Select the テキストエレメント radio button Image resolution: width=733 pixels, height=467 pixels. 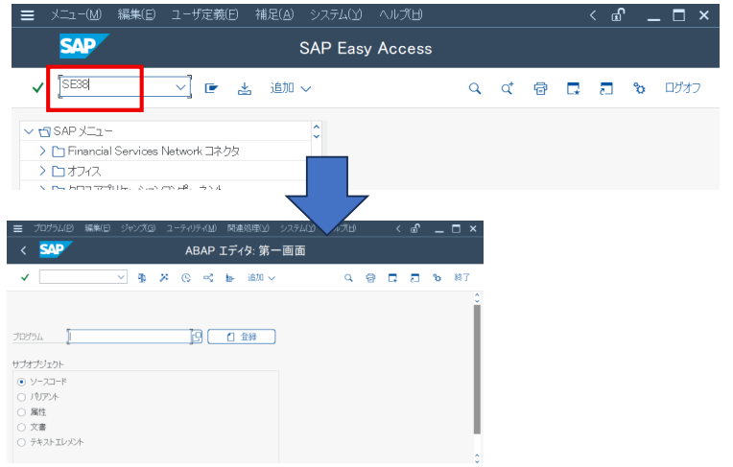[x=21, y=442]
